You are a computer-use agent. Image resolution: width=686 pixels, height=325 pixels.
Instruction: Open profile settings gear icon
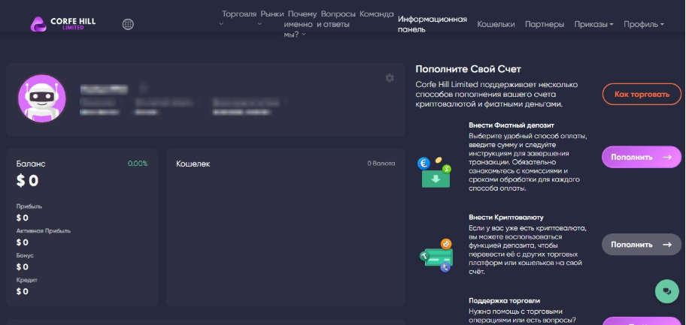389,78
